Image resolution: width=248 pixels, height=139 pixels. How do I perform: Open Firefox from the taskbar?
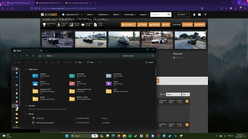click(119, 136)
